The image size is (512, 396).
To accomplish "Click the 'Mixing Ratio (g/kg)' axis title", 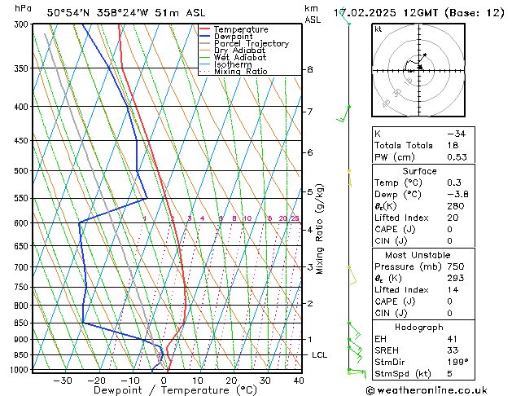I will tap(319, 229).
